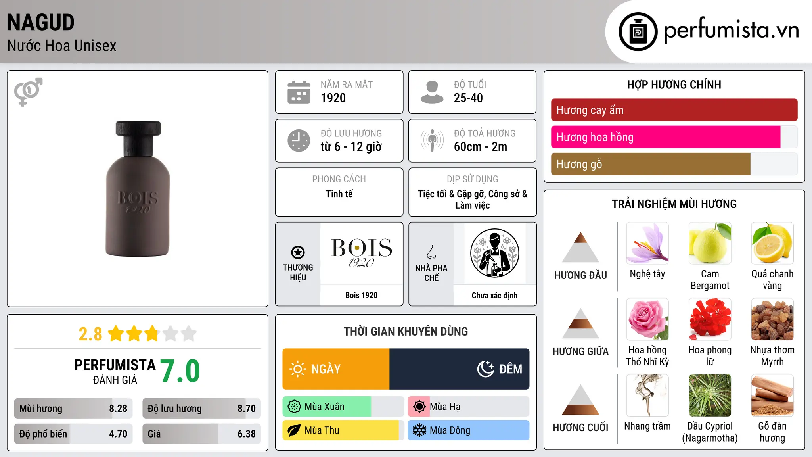Click the Mùi hương 8.28 score bar
The height and width of the screenshot is (457, 812).
[73, 408]
